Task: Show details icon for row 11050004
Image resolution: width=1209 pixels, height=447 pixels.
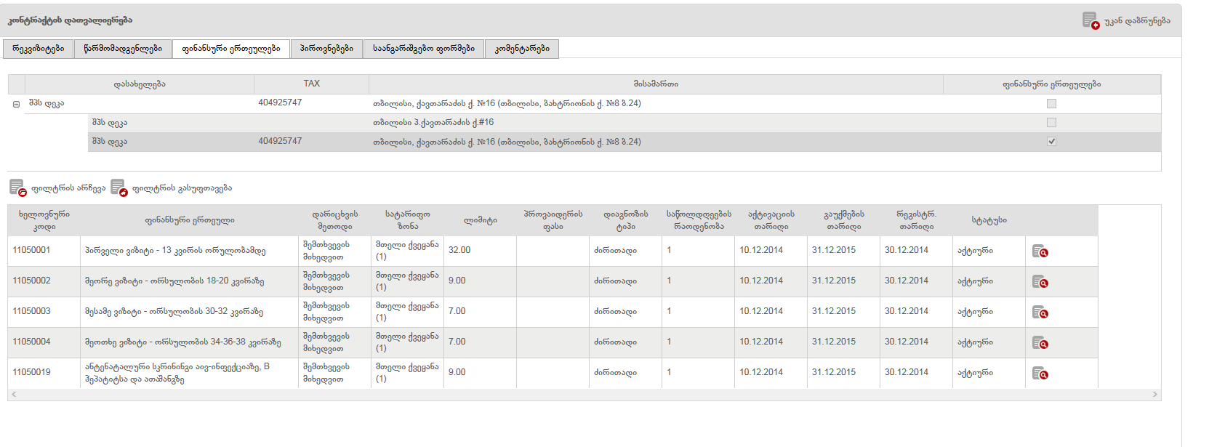Action: click(x=1040, y=342)
